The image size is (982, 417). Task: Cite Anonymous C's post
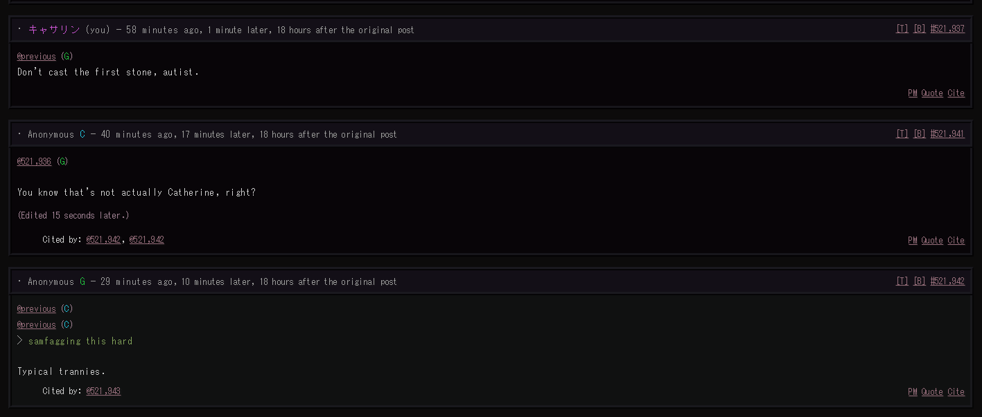pos(956,241)
